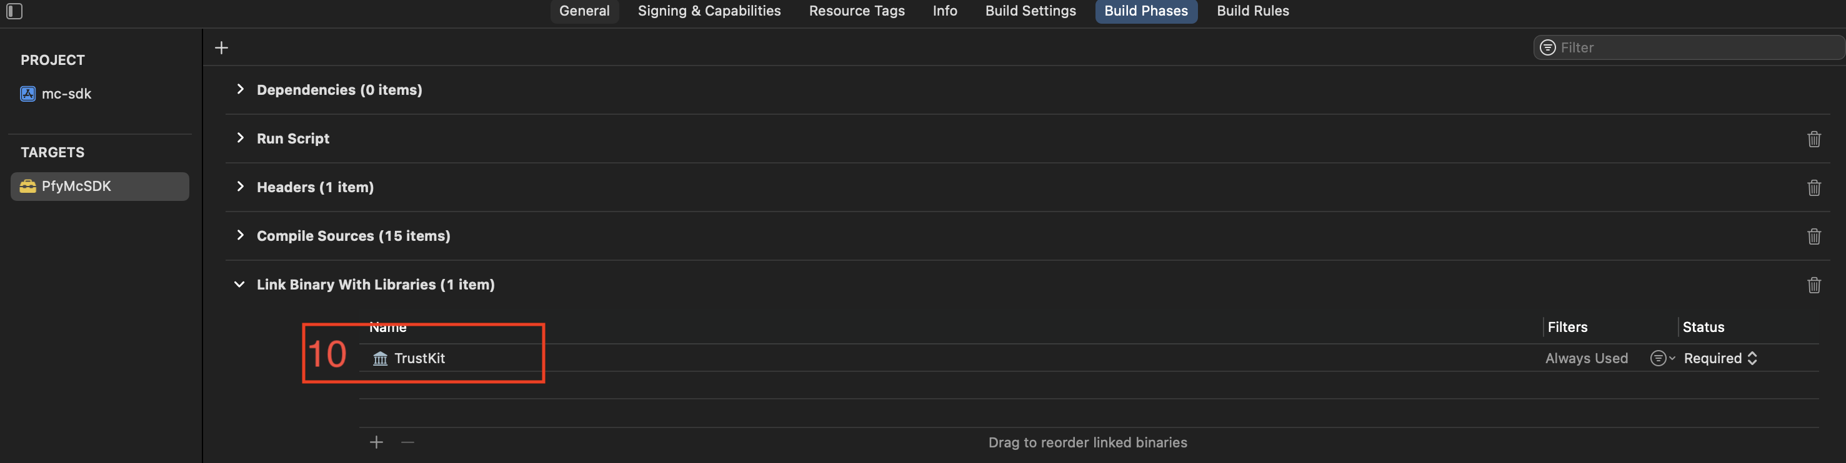The width and height of the screenshot is (1846, 463).
Task: Select the PfyMcSDK target
Action: pos(99,186)
